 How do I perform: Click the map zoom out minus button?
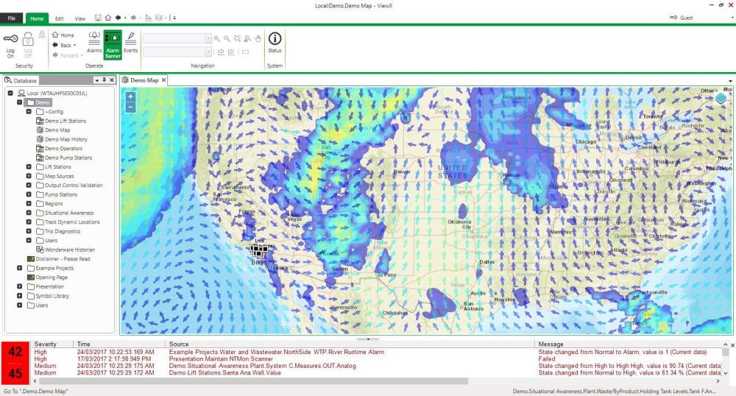pyautogui.click(x=130, y=107)
